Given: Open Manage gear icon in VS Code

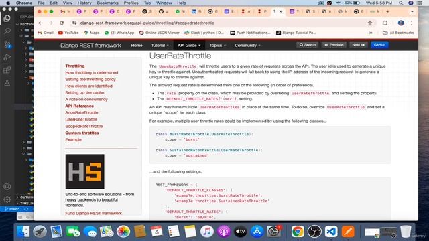Looking at the screenshot, I should point(7,199).
